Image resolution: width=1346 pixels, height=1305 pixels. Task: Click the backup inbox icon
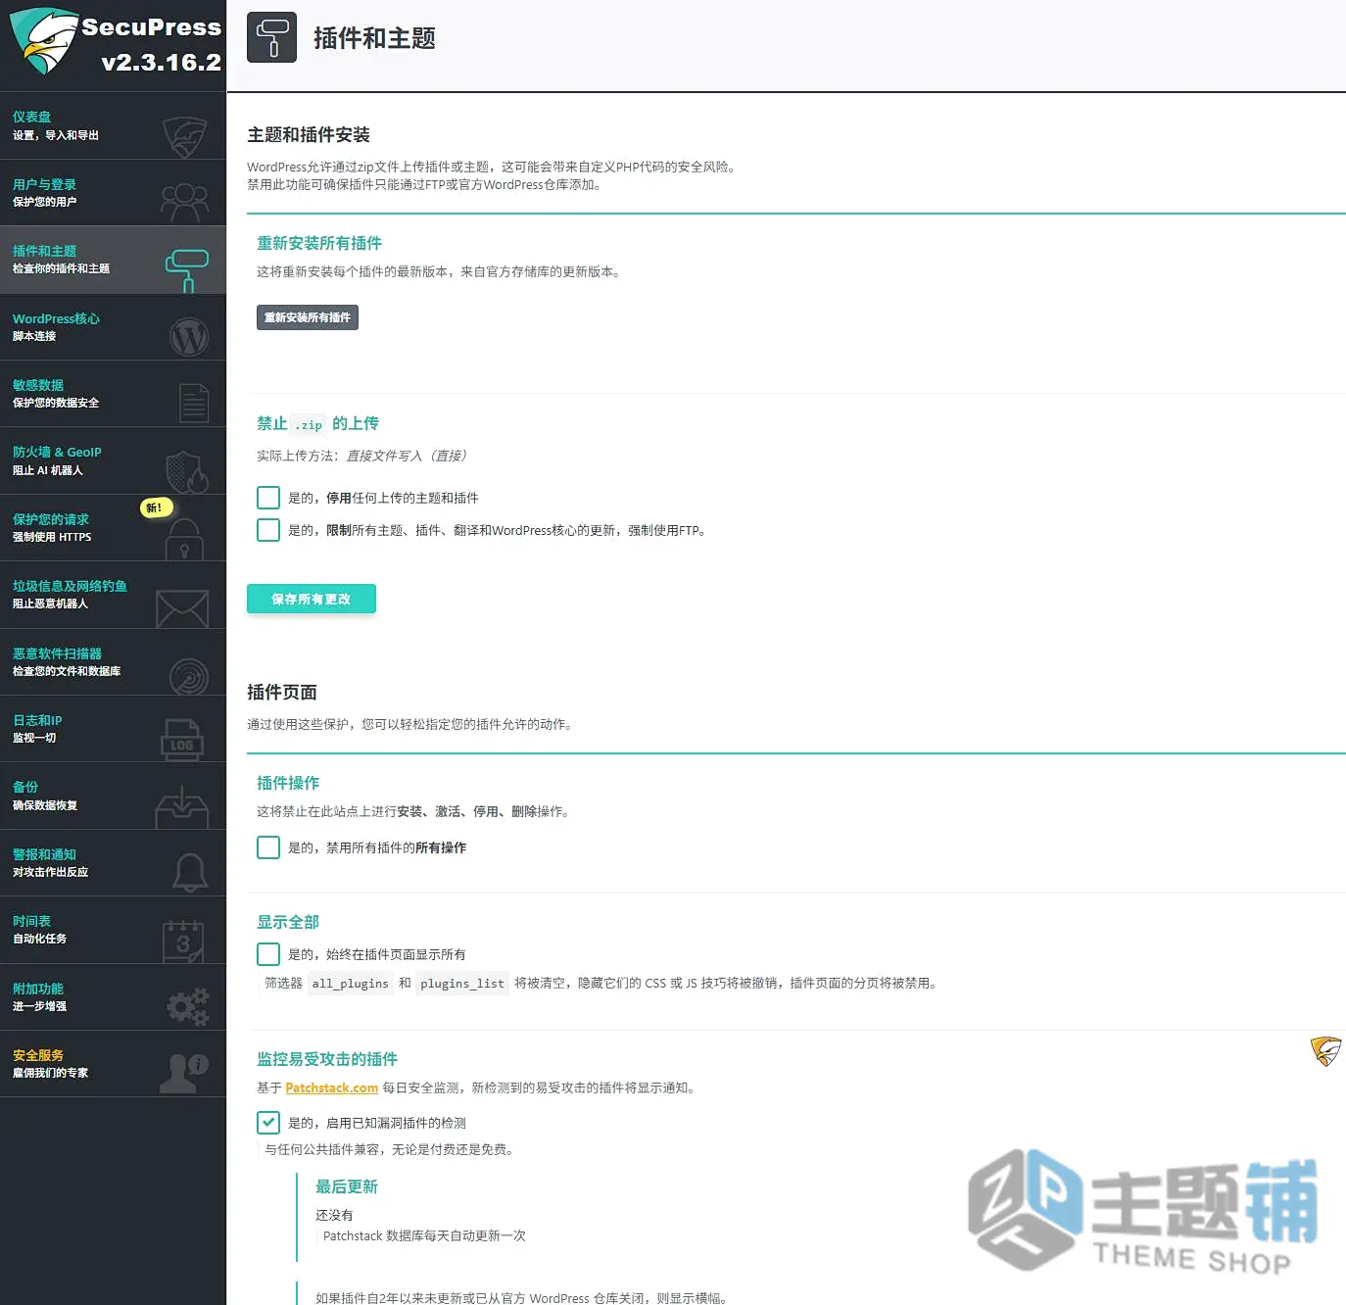[x=182, y=807]
